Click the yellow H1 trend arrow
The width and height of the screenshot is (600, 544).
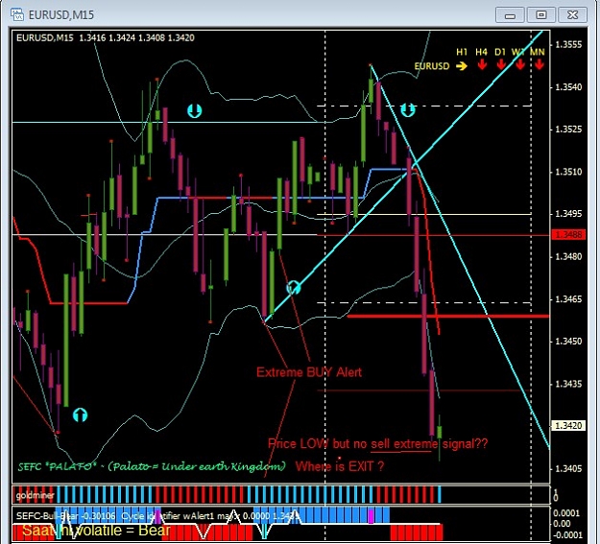tap(462, 66)
